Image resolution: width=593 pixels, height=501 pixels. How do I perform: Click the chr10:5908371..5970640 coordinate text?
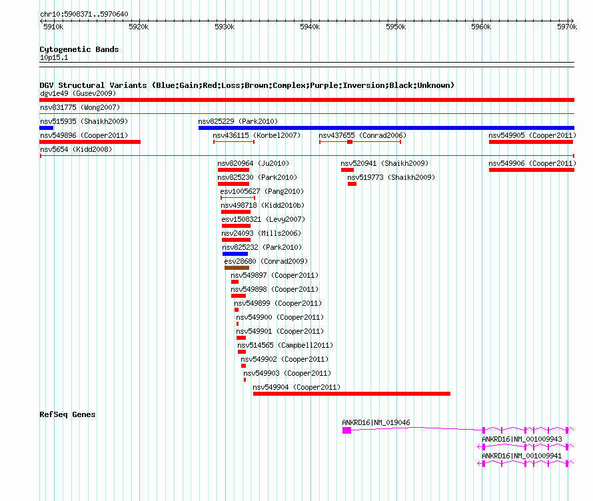pyautogui.click(x=84, y=14)
